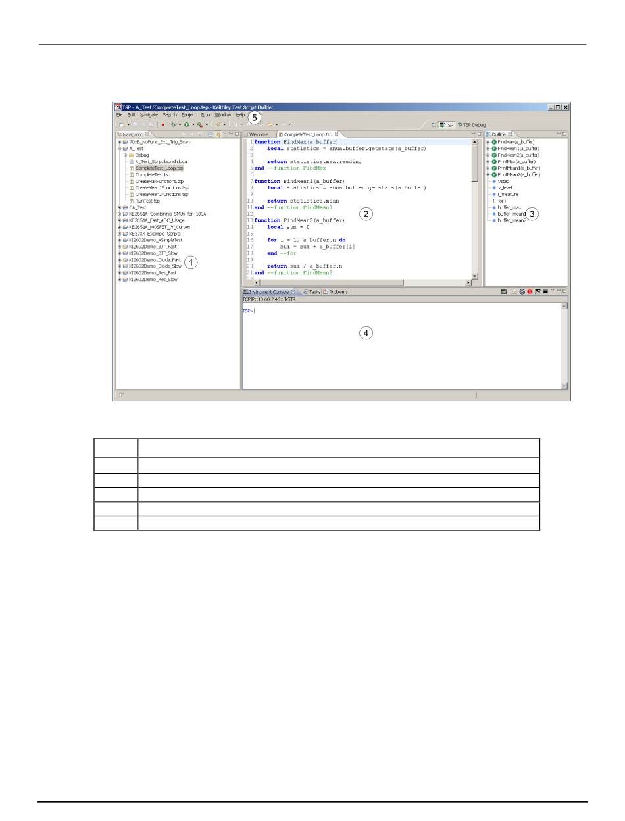Open the Debug toolbar dropdown arrow
The width and height of the screenshot is (625, 821).
click(180, 125)
